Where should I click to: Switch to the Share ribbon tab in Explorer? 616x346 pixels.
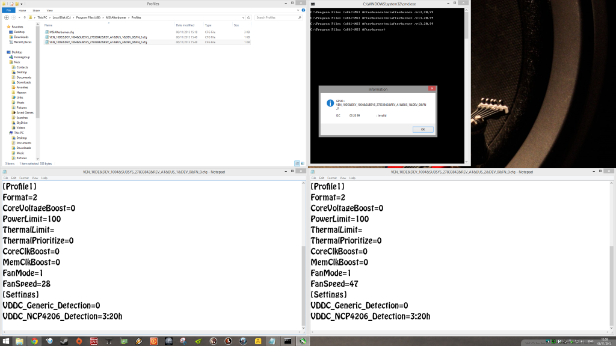point(35,11)
